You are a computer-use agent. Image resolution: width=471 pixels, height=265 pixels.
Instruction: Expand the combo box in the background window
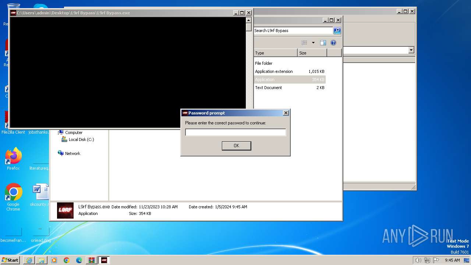click(411, 50)
